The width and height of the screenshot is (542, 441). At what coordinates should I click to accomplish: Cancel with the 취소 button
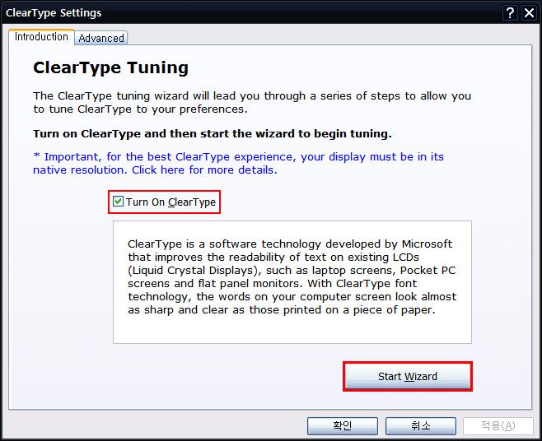[421, 426]
